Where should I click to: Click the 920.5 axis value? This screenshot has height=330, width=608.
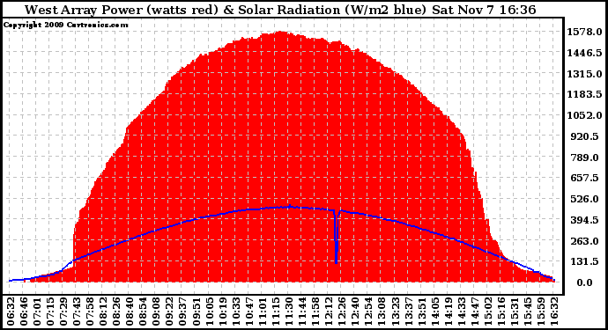pyautogui.click(x=584, y=136)
